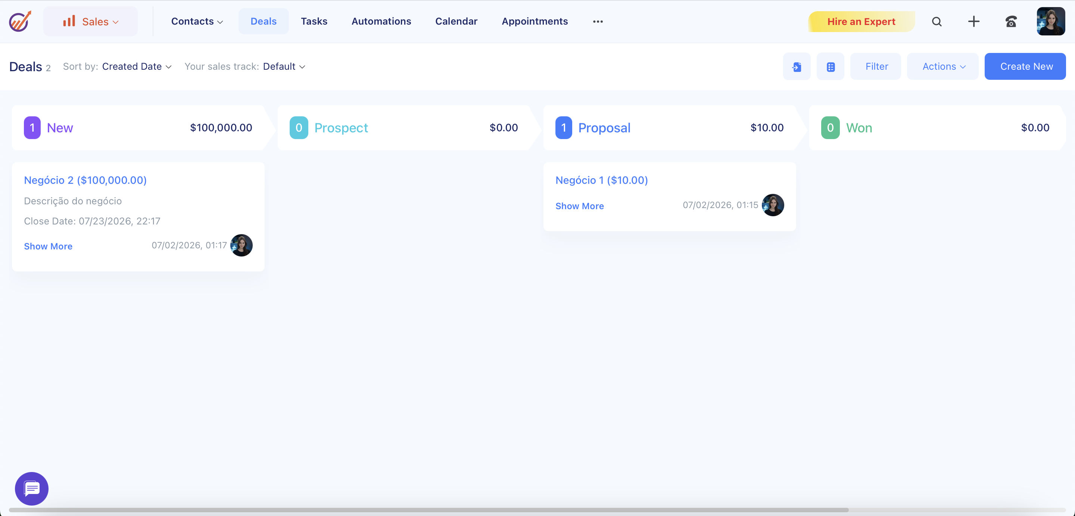1075x516 pixels.
Task: Click Show More on Negócio 1 card
Action: pyautogui.click(x=579, y=206)
